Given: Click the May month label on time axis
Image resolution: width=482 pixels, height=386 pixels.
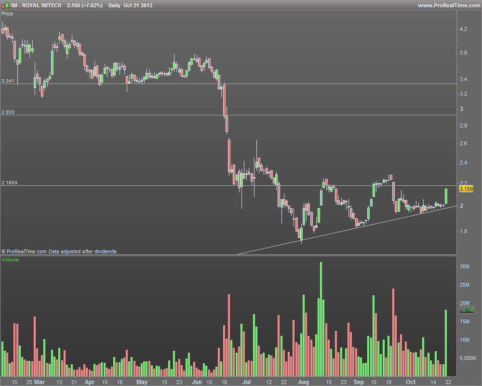Looking at the screenshot, I should (142, 382).
